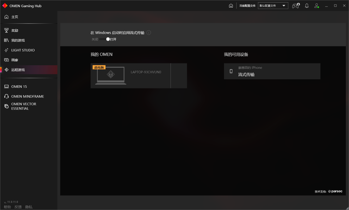
Task: Click the phone icon on iPhone card
Action: [x=231, y=71]
